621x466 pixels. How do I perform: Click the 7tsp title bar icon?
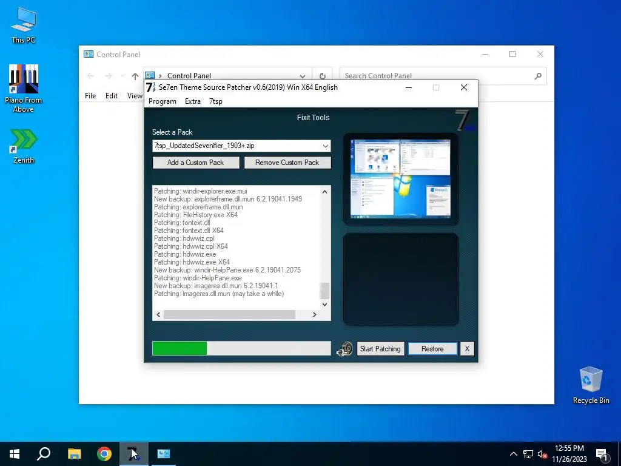tap(150, 87)
